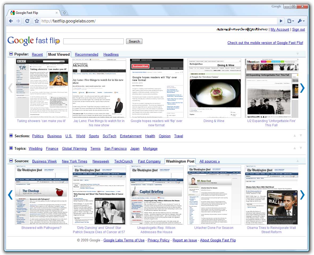This screenshot has width=314, height=255.
Task: Open a new tab with the plus button
Action: pyautogui.click(x=64, y=13)
